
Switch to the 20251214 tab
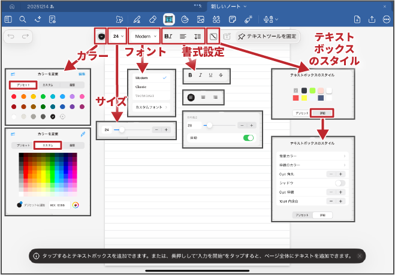click(40, 7)
